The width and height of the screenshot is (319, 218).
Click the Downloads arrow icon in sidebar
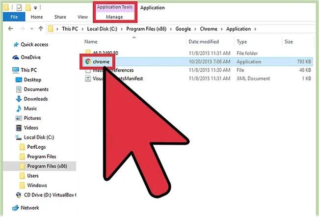click(19, 99)
